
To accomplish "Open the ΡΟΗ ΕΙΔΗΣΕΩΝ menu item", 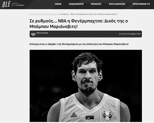I will (117, 4).
